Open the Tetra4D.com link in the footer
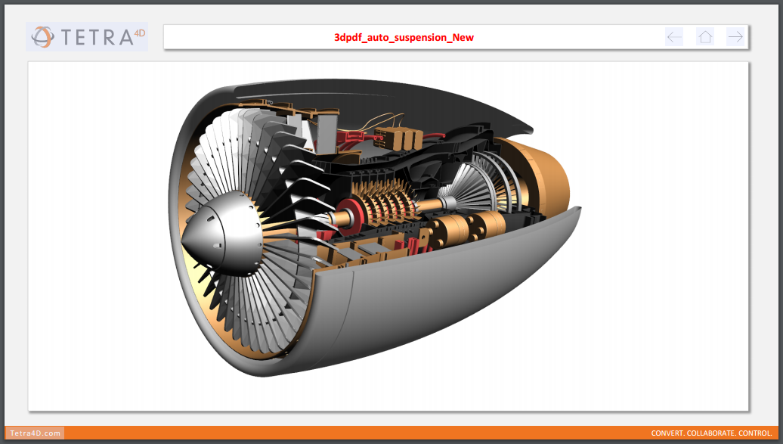Screen dimensions: 783x444 coord(36,433)
